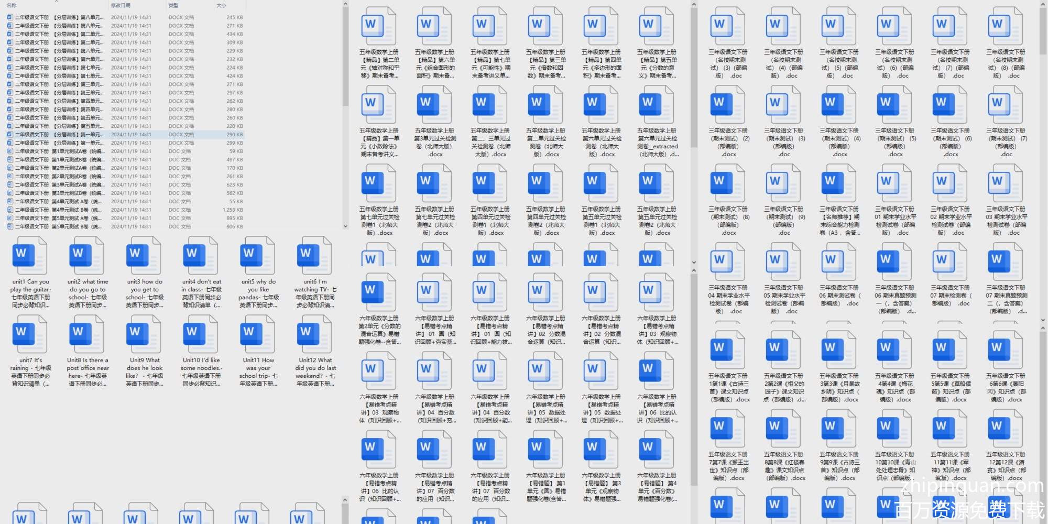Screen dimensions: 1048x524
Task: Click the Unit9 What does he look like icon
Action: pos(144,334)
